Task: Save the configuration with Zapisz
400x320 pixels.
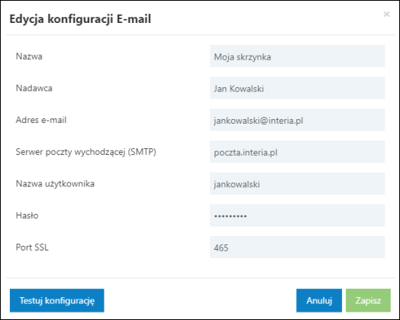Action: coord(368,300)
